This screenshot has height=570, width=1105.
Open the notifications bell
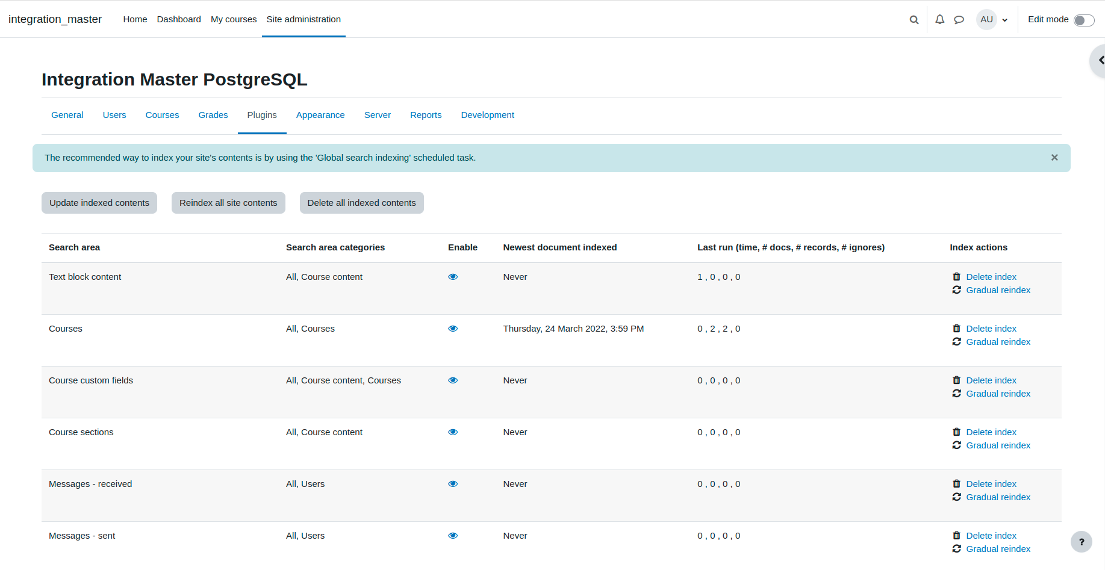[940, 20]
